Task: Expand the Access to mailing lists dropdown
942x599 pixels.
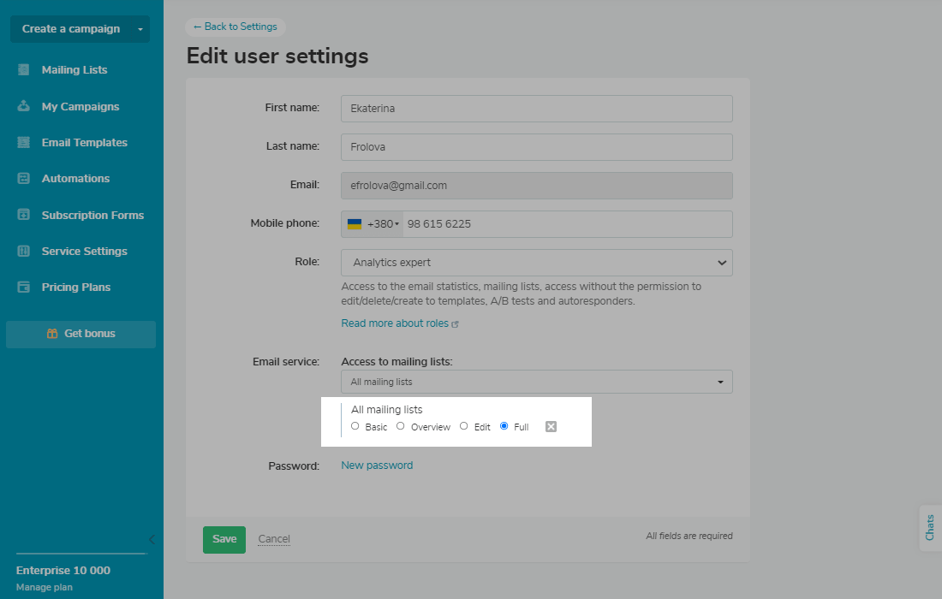Action: 536,382
